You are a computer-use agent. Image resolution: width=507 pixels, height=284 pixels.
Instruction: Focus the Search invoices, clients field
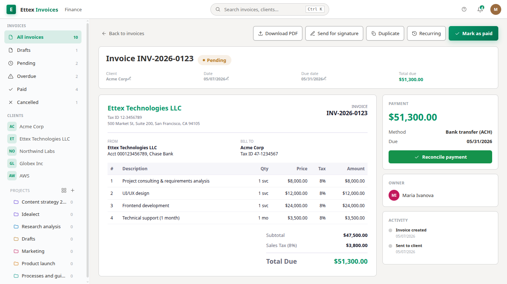(x=269, y=9)
